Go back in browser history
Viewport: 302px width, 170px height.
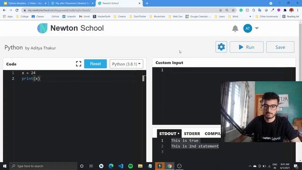pyautogui.click(x=4, y=10)
